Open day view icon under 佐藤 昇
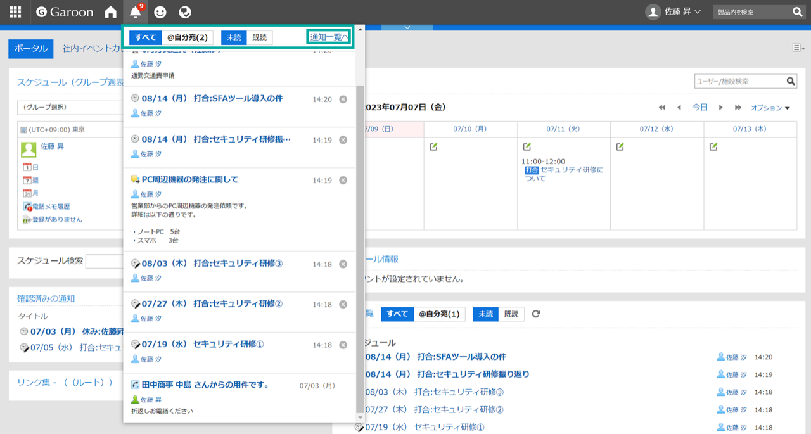The image size is (811, 434). click(x=27, y=167)
